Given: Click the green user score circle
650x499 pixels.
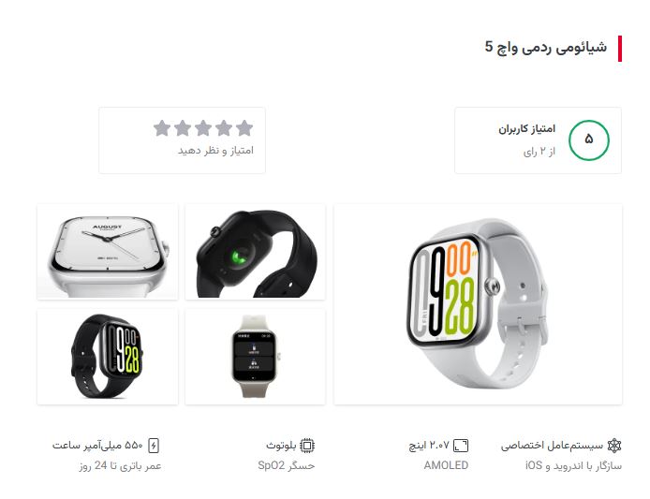Looking at the screenshot, I should pos(589,140).
